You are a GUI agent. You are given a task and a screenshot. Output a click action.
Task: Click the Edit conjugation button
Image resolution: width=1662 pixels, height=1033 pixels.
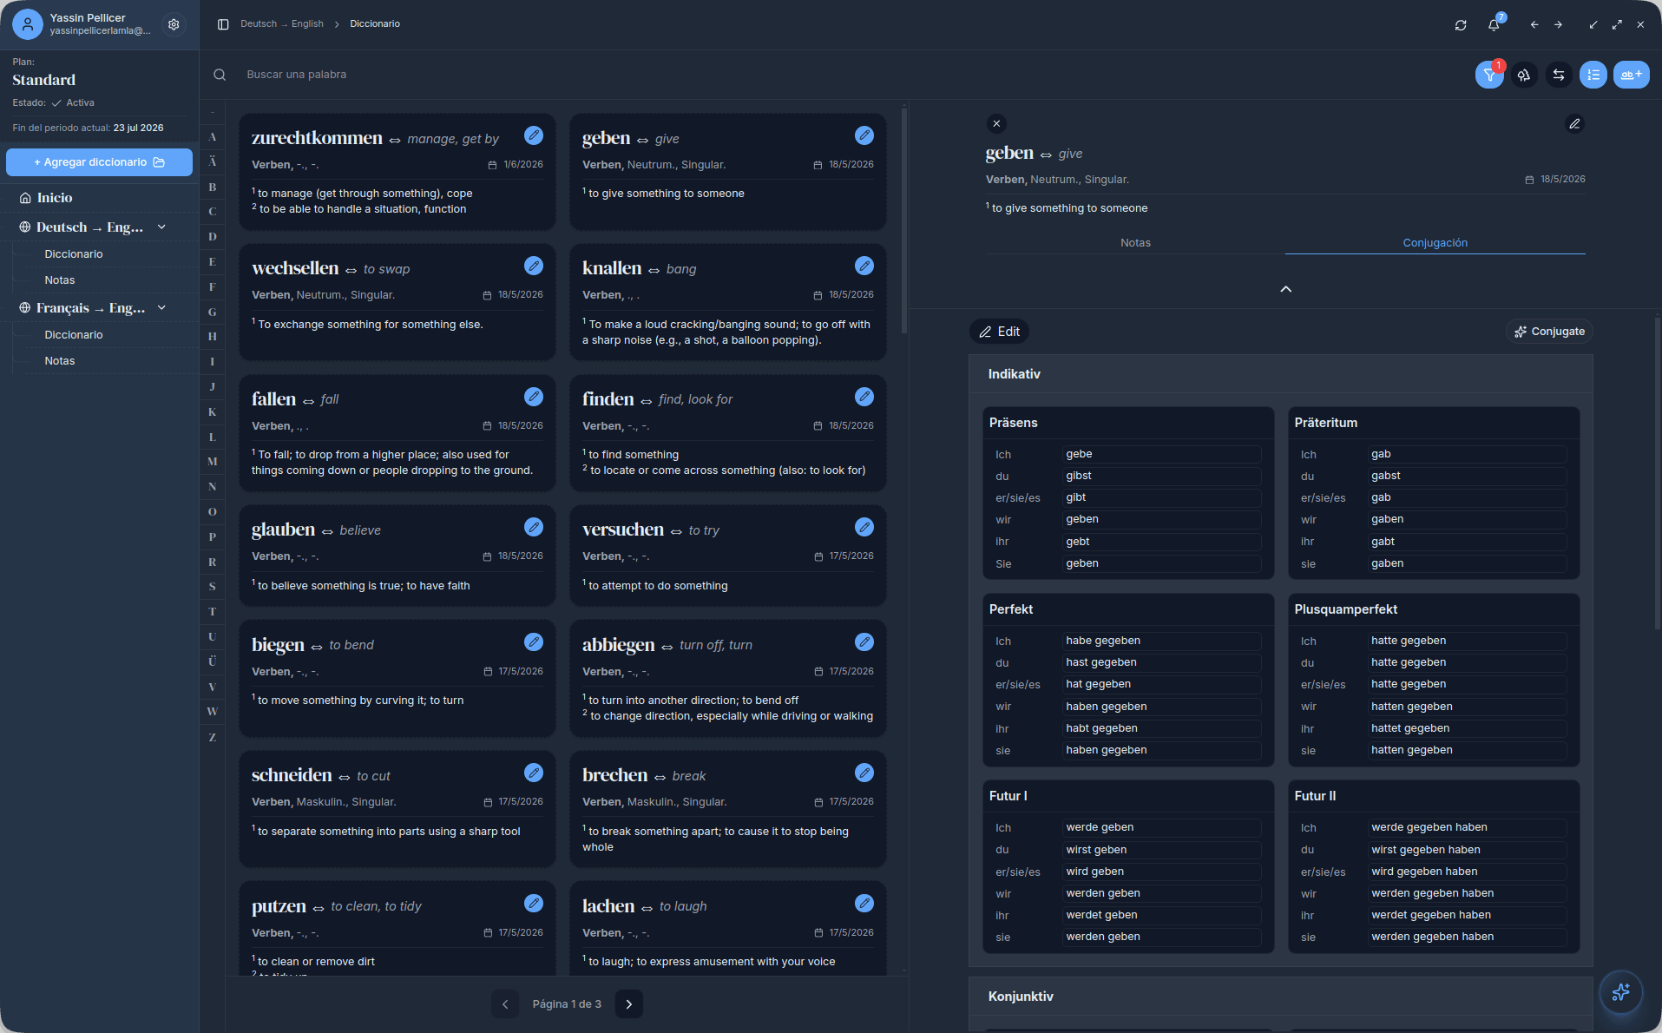click(x=999, y=332)
